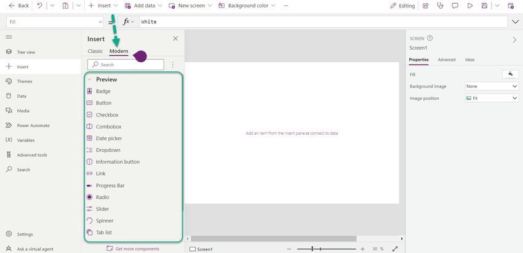
Task: Open the Add data menu
Action: pyautogui.click(x=143, y=6)
